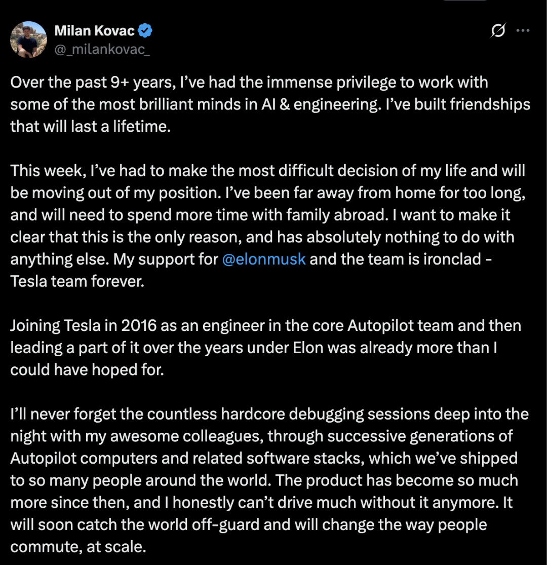Click the blue verified badge

(145, 31)
